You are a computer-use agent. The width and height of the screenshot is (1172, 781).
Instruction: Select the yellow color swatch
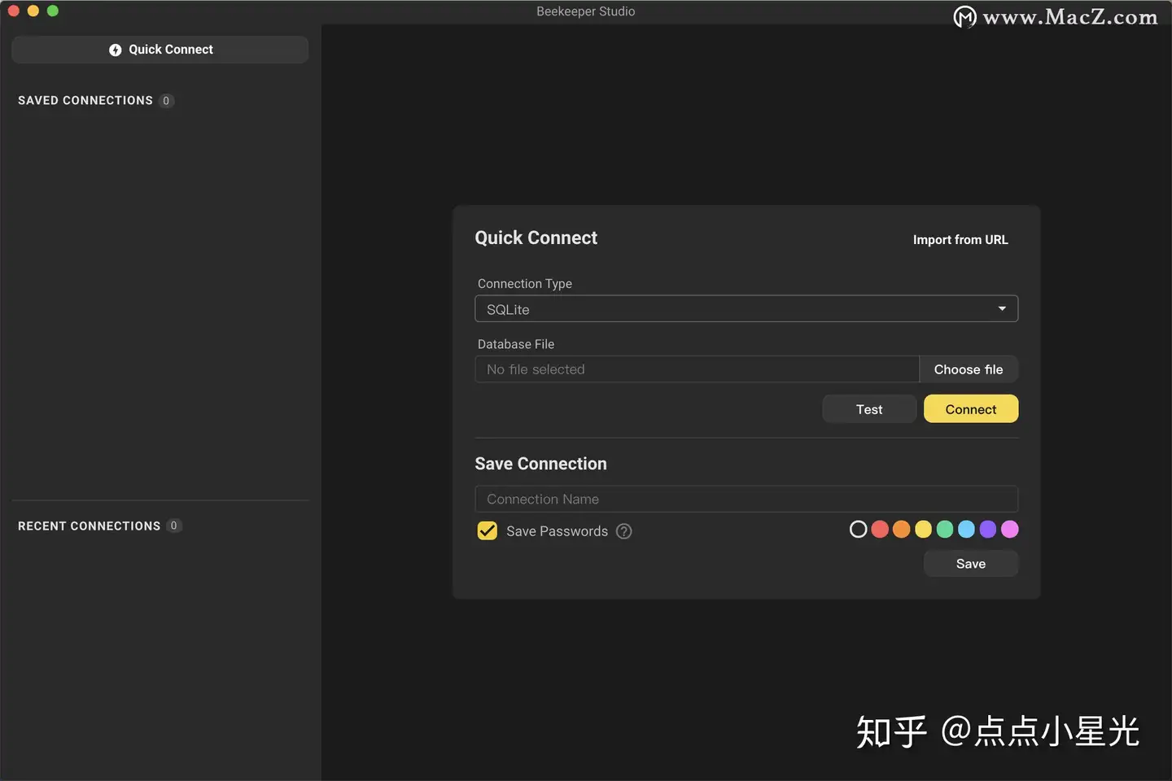click(x=923, y=530)
